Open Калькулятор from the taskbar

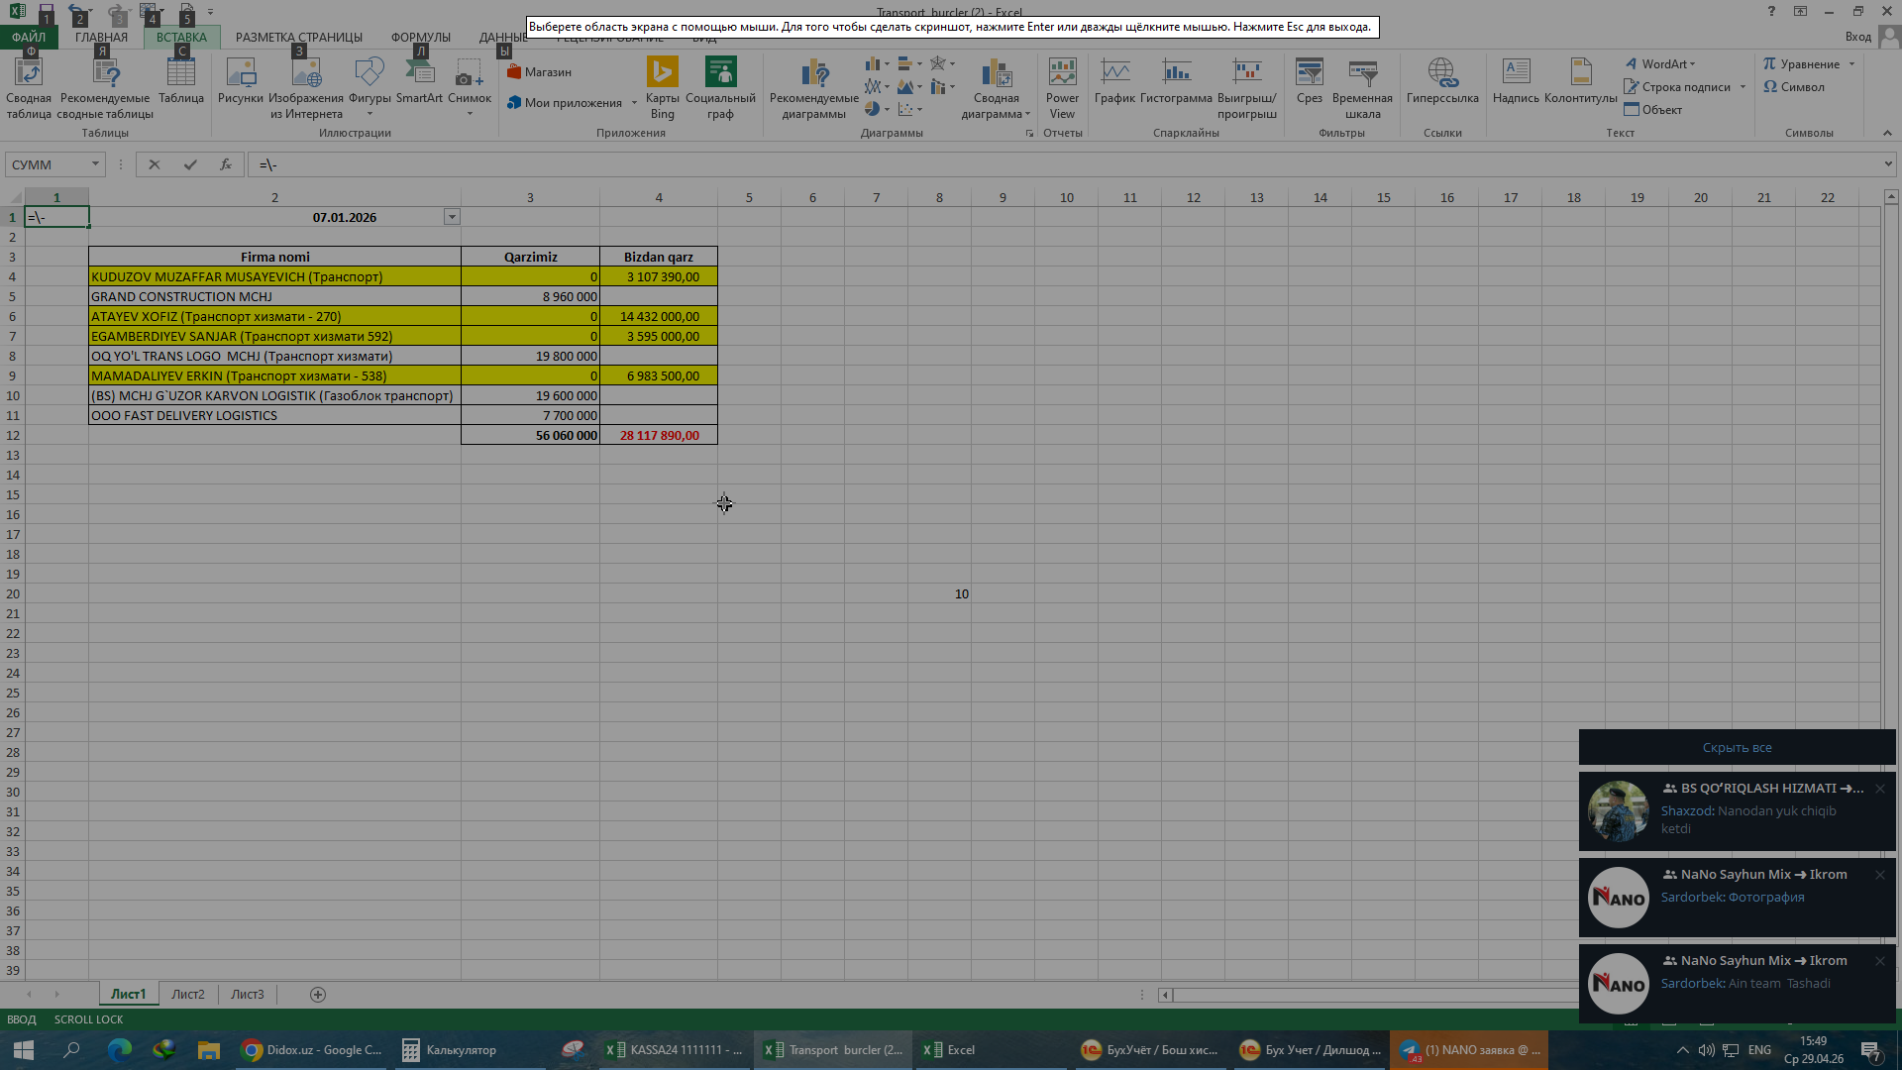tap(449, 1050)
